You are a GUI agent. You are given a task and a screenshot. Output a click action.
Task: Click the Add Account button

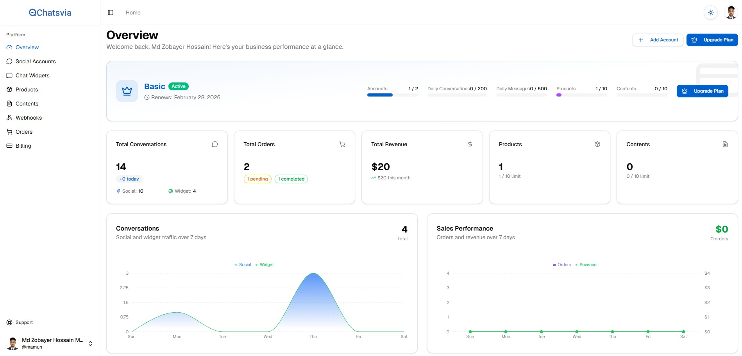(x=658, y=40)
